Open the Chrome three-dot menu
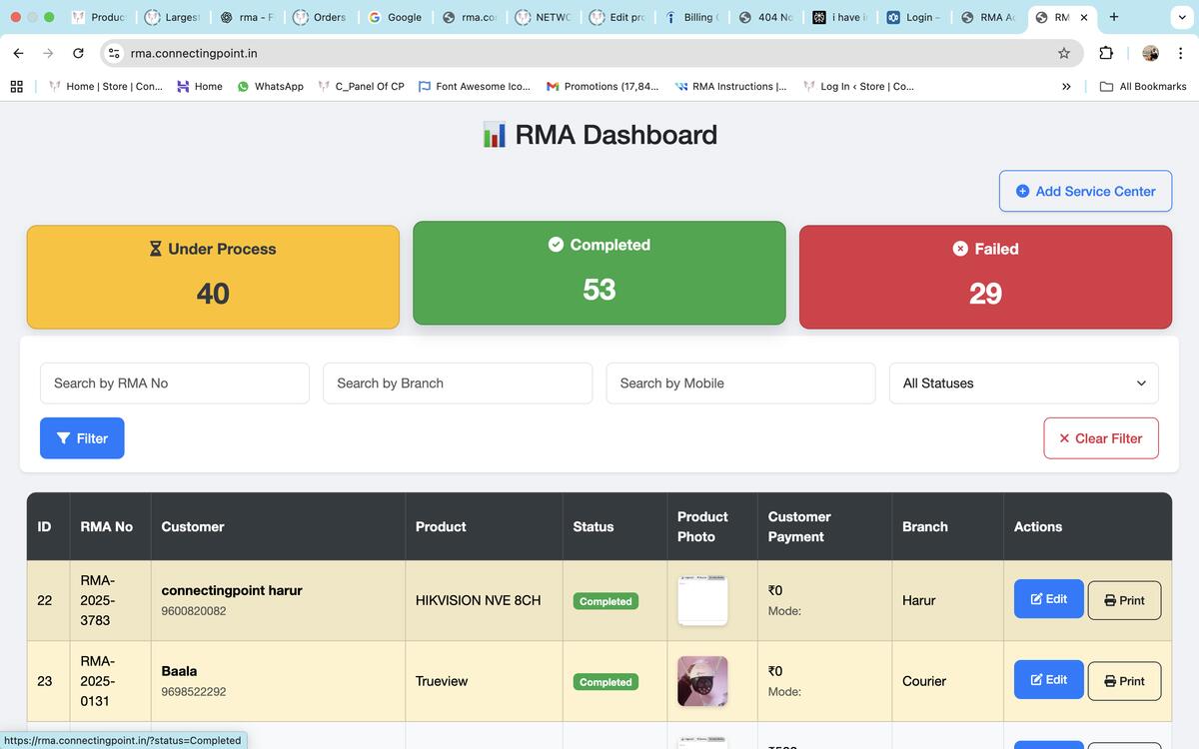Image resolution: width=1199 pixels, height=749 pixels. (1180, 53)
